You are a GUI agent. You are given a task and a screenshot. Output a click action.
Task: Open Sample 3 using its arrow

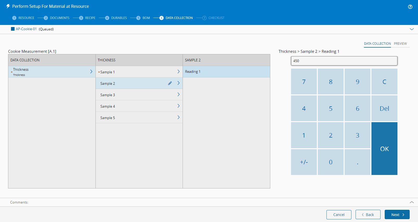[x=178, y=95]
